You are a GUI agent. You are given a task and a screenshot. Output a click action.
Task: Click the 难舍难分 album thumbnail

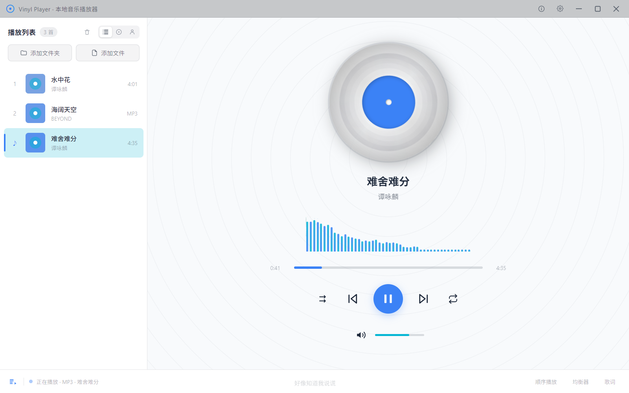35,143
